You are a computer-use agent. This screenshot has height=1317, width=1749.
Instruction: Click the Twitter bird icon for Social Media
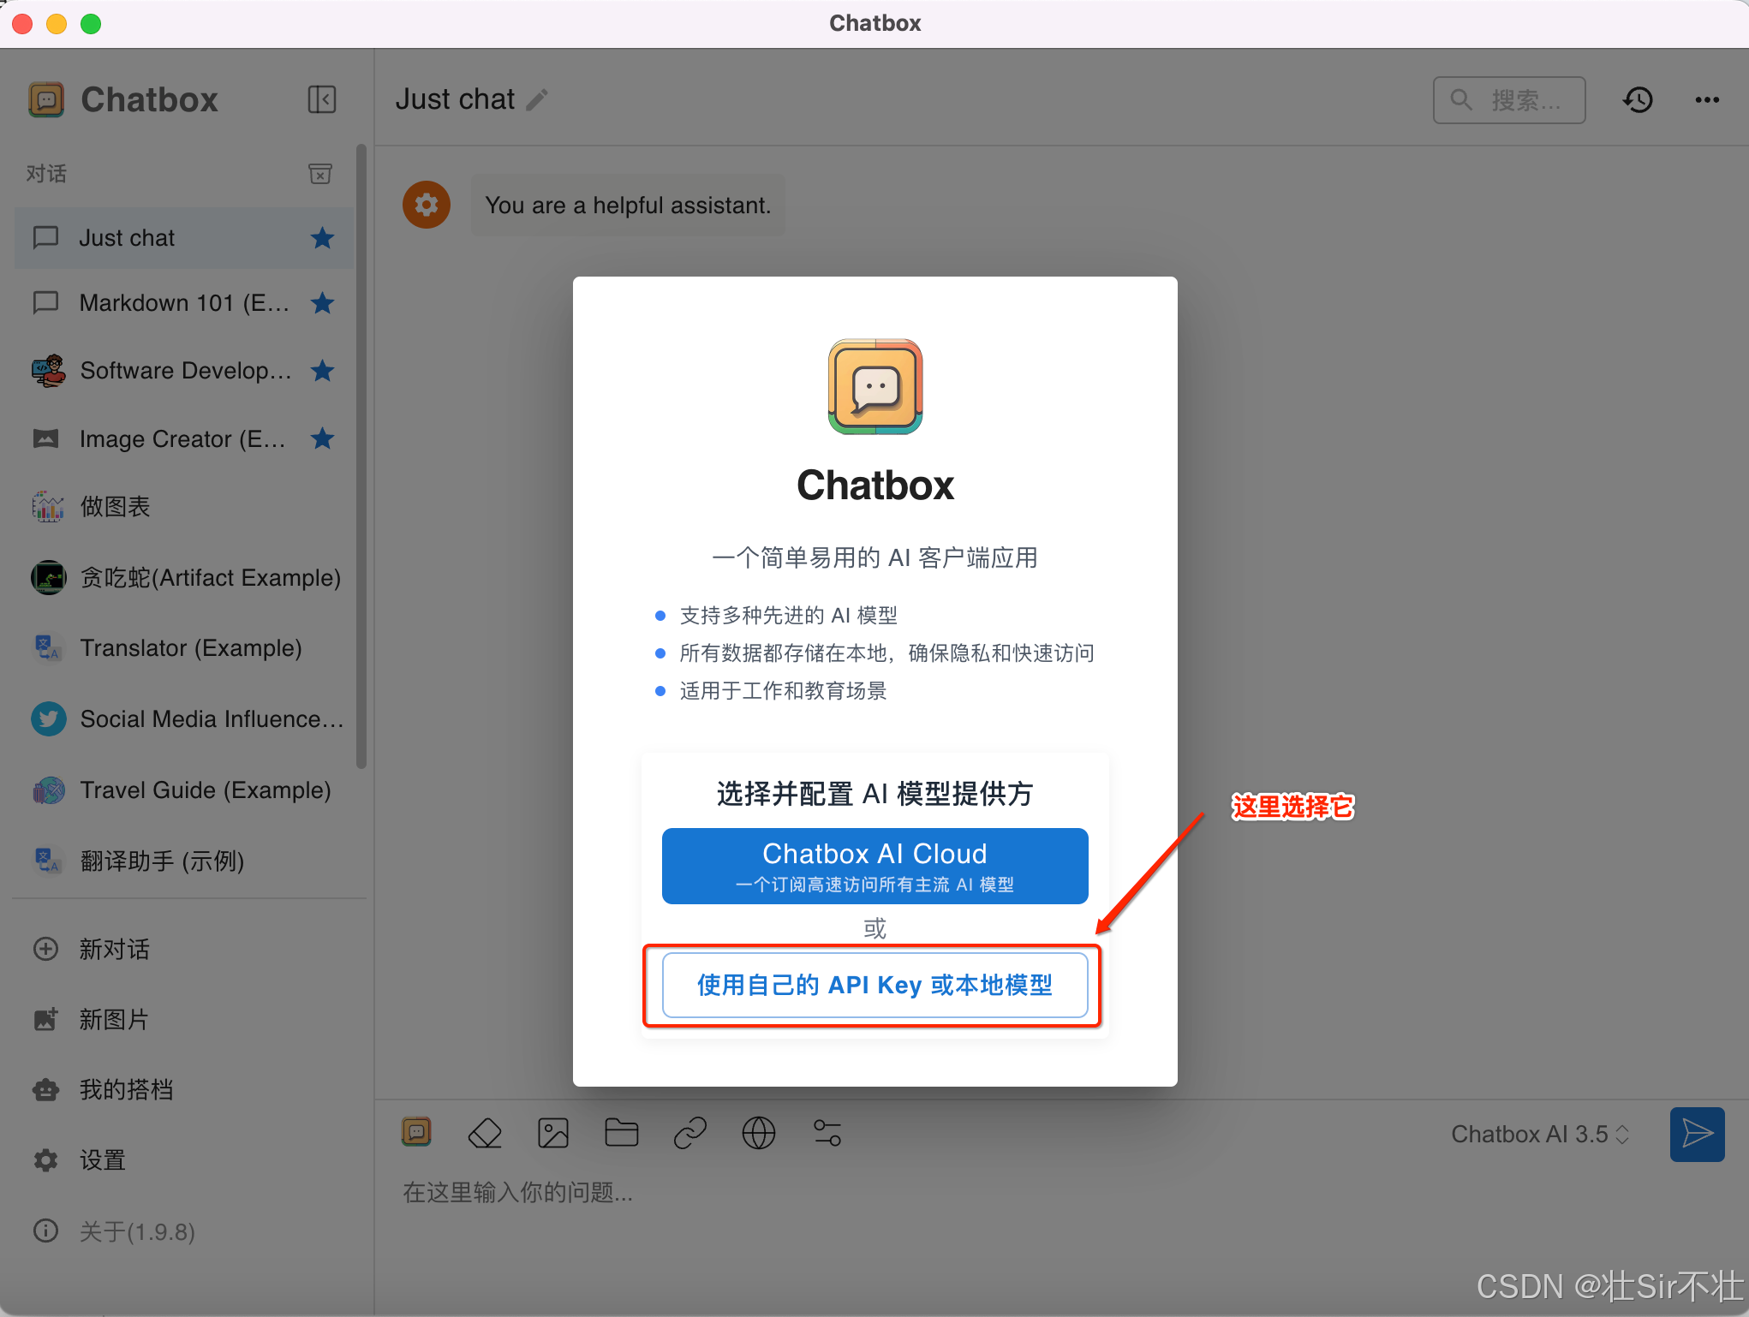tap(48, 718)
